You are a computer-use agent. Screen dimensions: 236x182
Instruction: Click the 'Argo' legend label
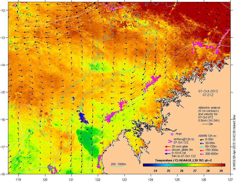(x=179, y=134)
